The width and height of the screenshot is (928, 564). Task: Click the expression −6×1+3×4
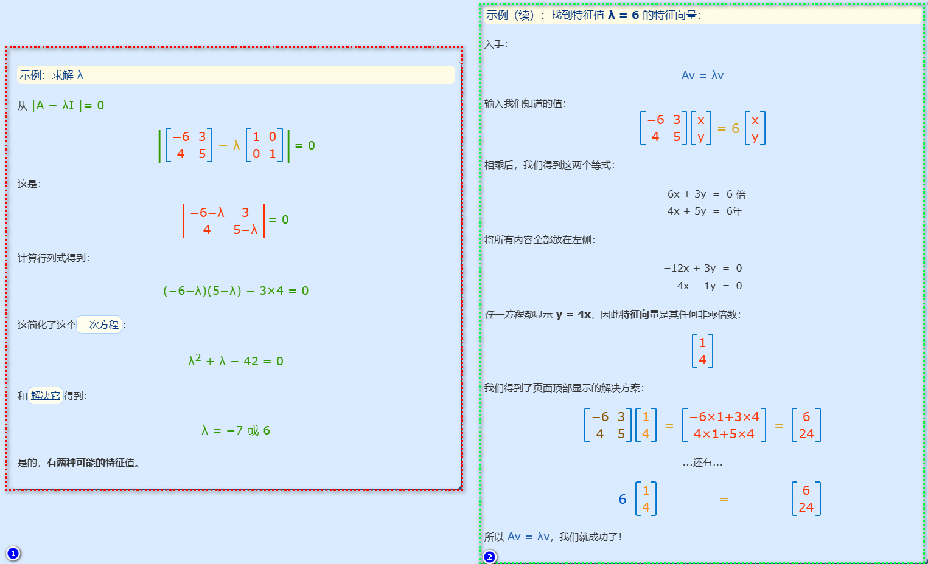tap(724, 416)
